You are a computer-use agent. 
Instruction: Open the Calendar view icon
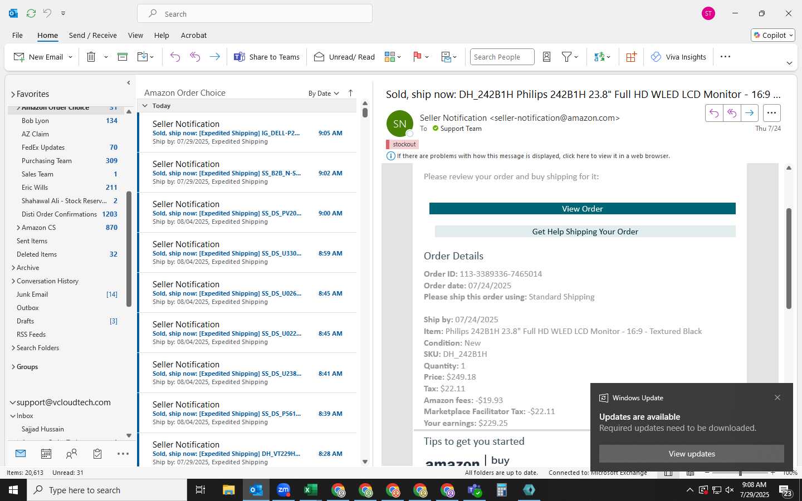[46, 454]
